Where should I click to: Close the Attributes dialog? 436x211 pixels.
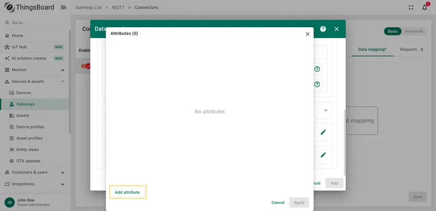coord(307,34)
